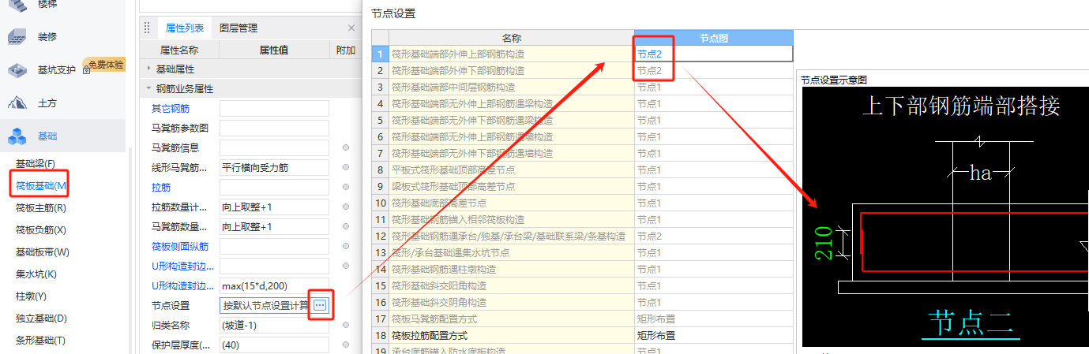This screenshot has width=1089, height=354.
Task: Select 节点2 cell in row 1
Action: (x=713, y=54)
